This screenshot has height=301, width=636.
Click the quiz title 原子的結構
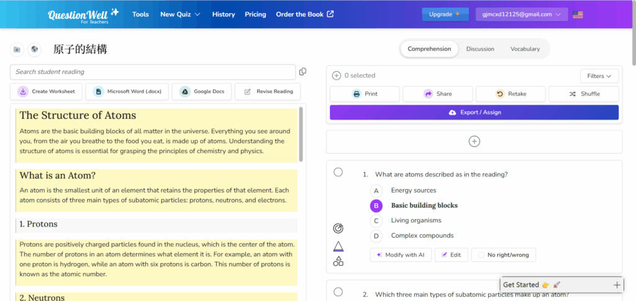80,50
